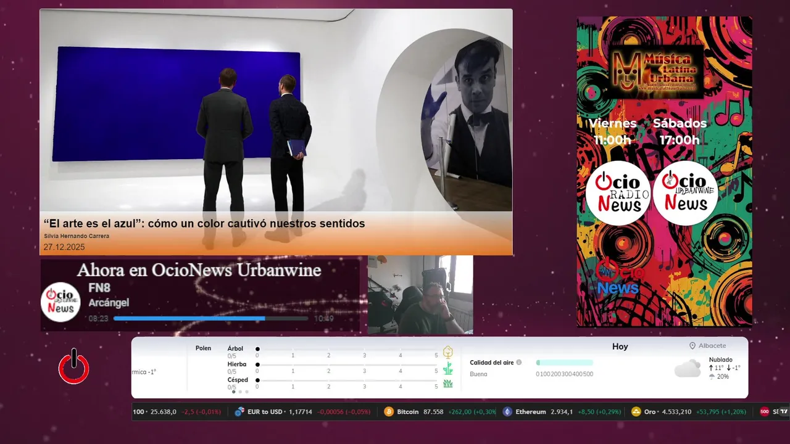The width and height of the screenshot is (790, 444).
Task: Click the TradingView logo at the end of the ticker
Action: [784, 412]
